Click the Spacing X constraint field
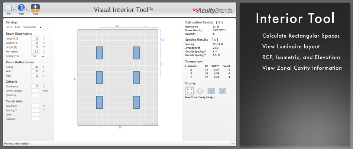The image size is (353, 149). [35, 106]
